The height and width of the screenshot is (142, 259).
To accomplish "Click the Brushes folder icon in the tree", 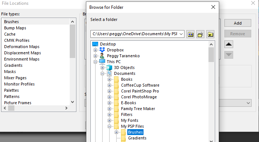I will (x=123, y=132).
